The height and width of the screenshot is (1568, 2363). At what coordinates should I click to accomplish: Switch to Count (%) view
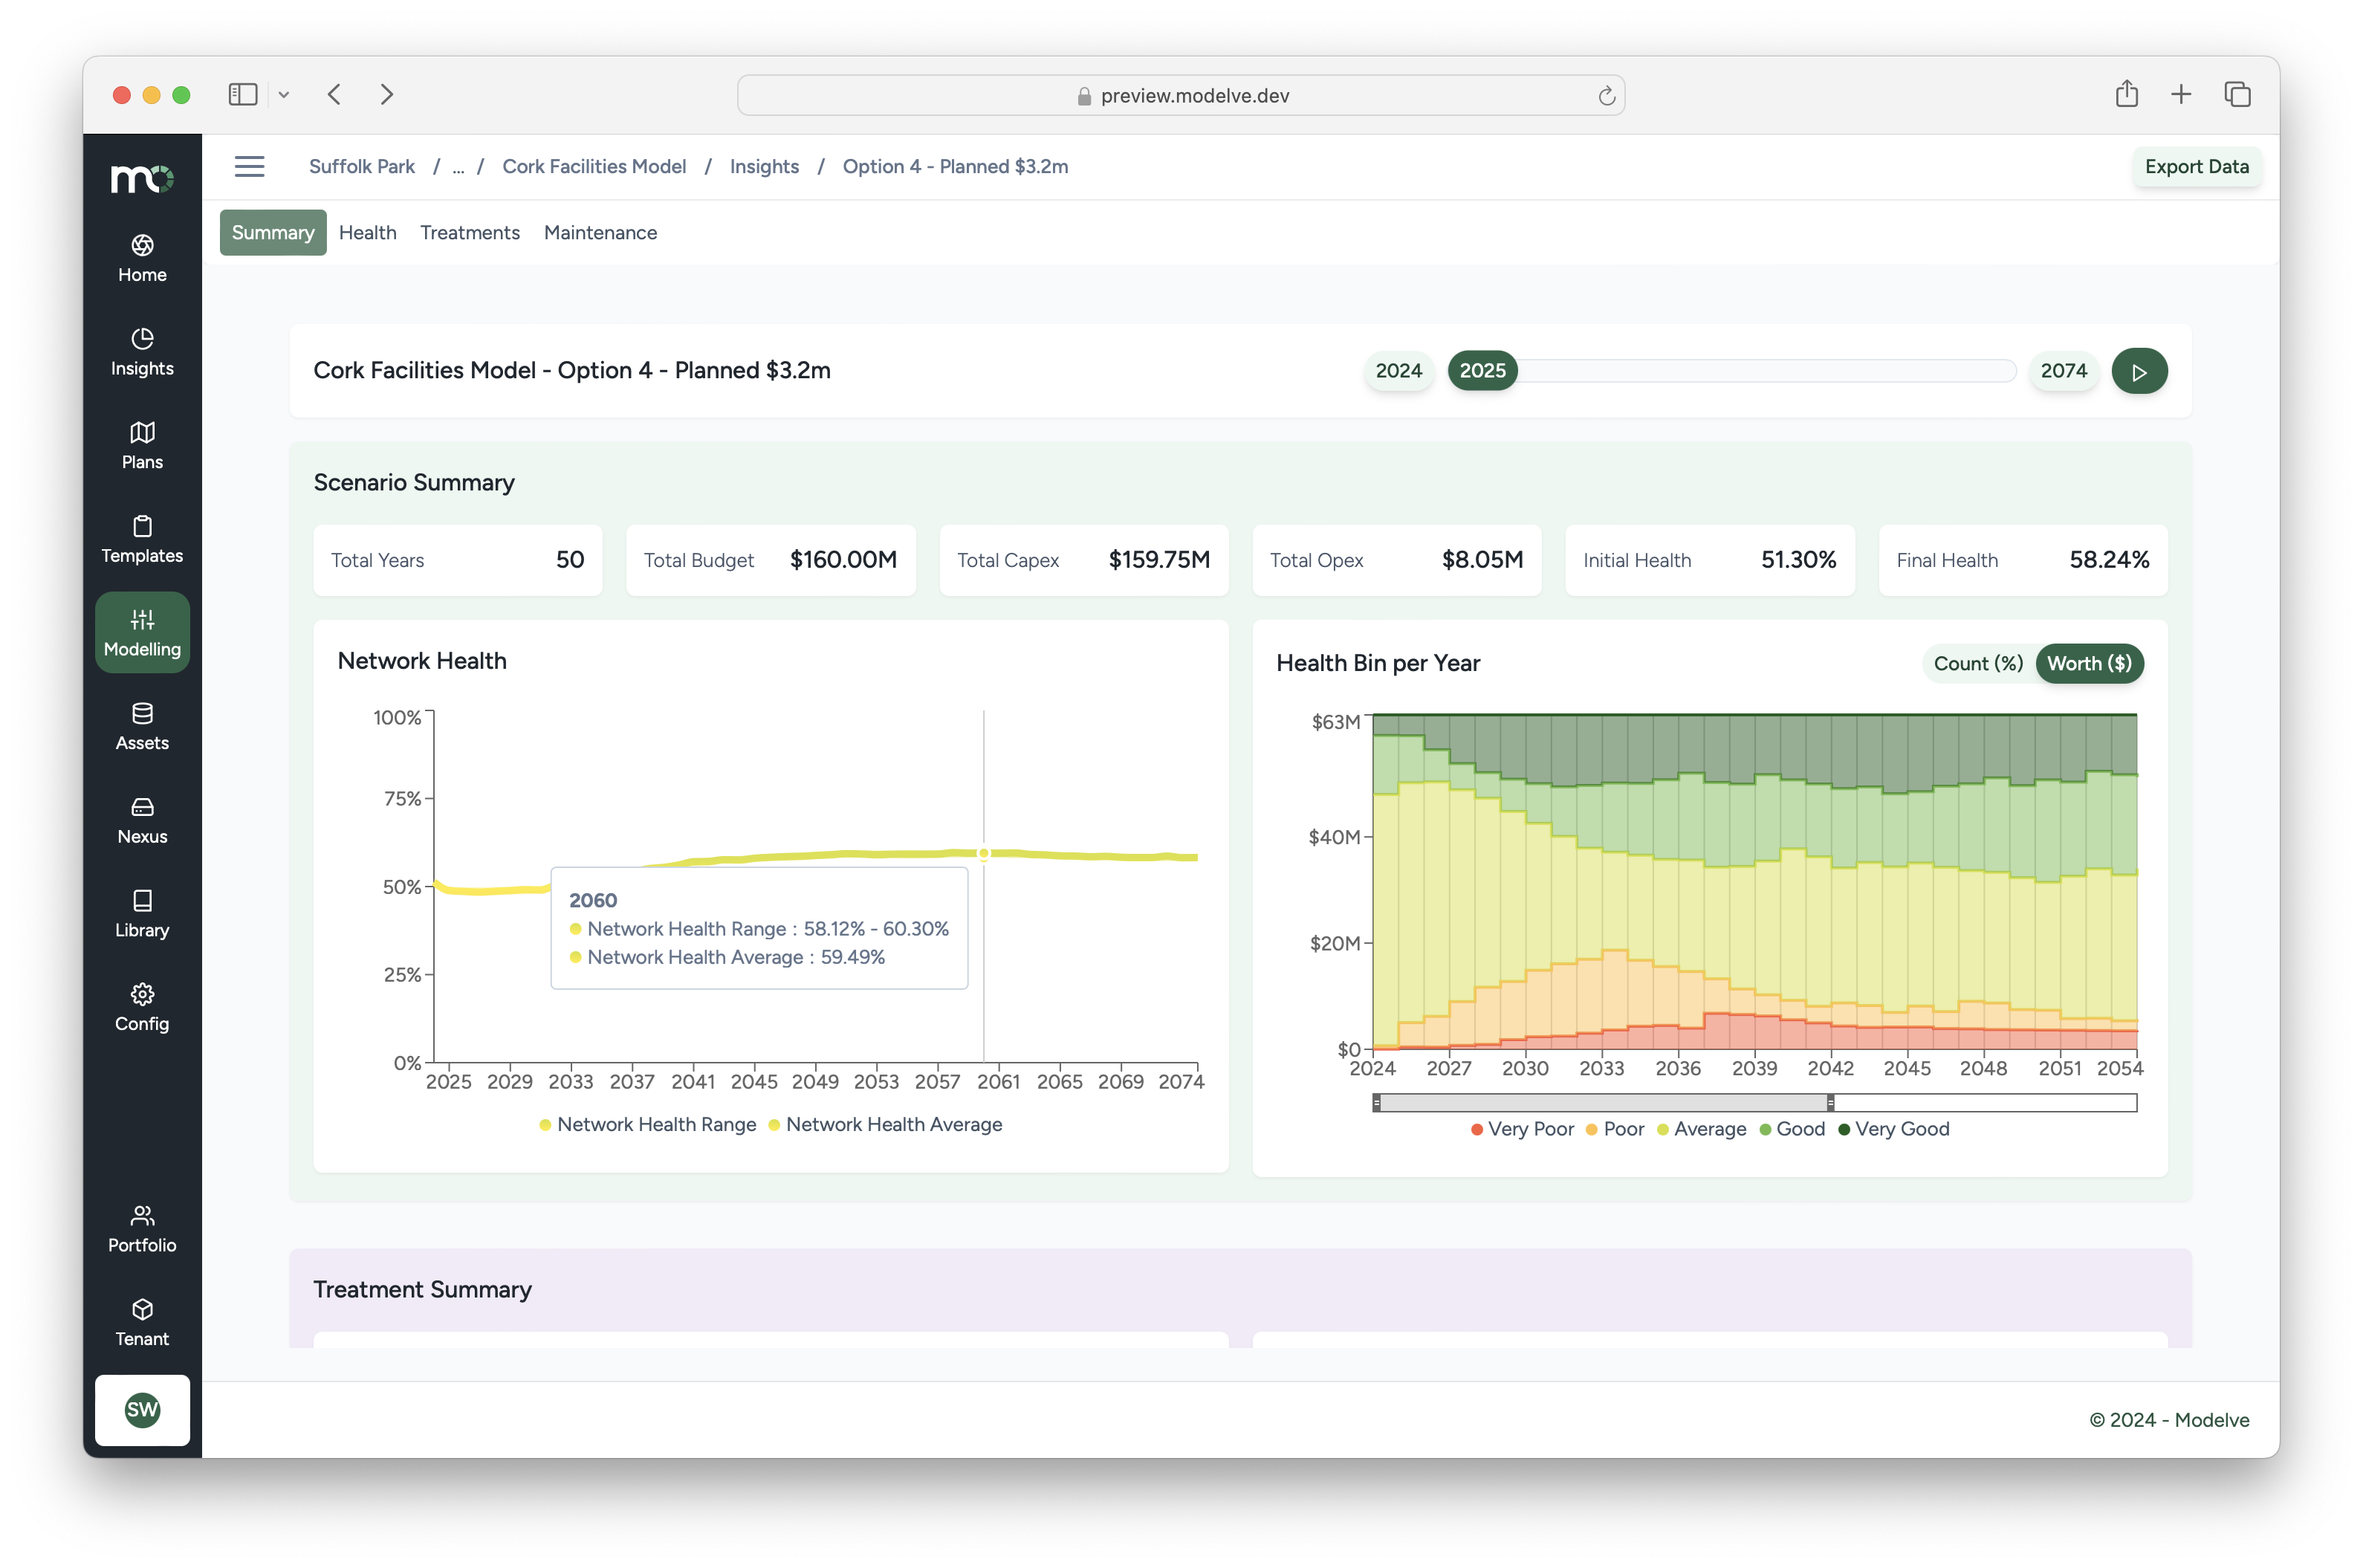(x=1977, y=664)
